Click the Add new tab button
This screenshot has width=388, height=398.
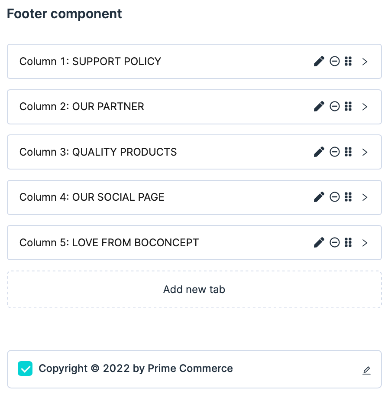tap(194, 290)
